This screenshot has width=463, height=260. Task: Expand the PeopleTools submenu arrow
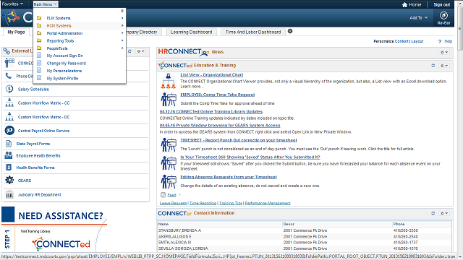[x=122, y=48]
